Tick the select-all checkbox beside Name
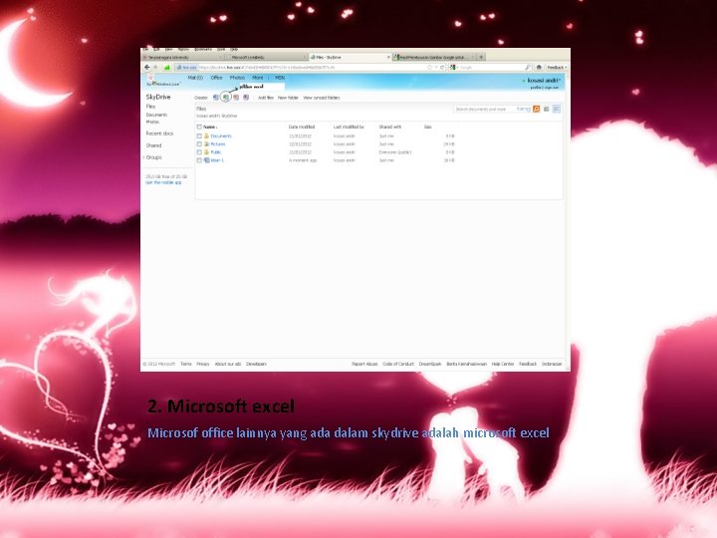Screen dimensions: 717x538 tap(199, 127)
